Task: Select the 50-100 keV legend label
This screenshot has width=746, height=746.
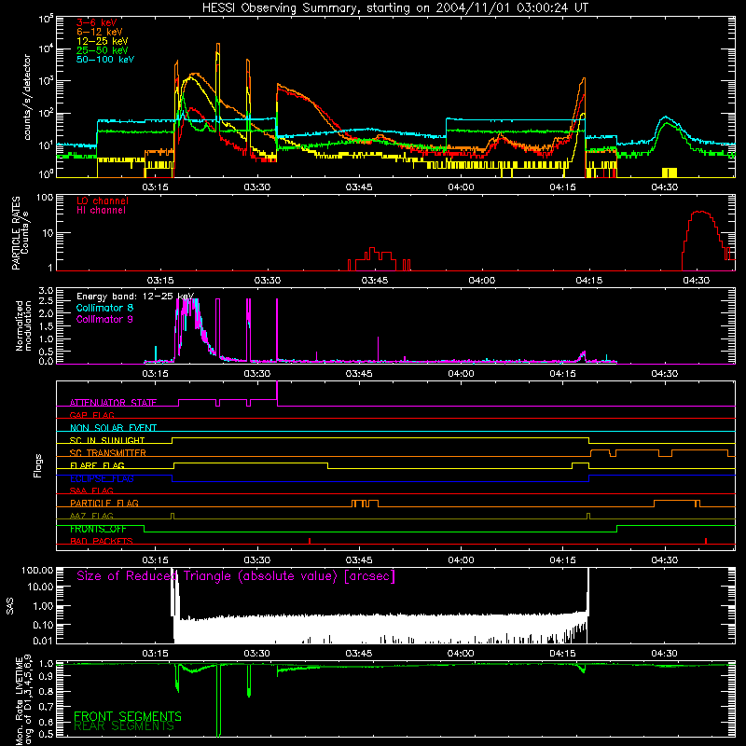Action: tap(105, 60)
